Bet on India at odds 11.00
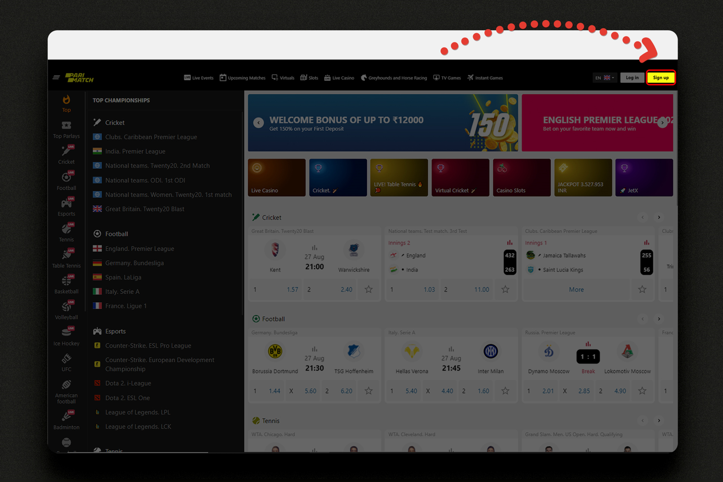Viewport: 723px width, 482px height. point(467,289)
